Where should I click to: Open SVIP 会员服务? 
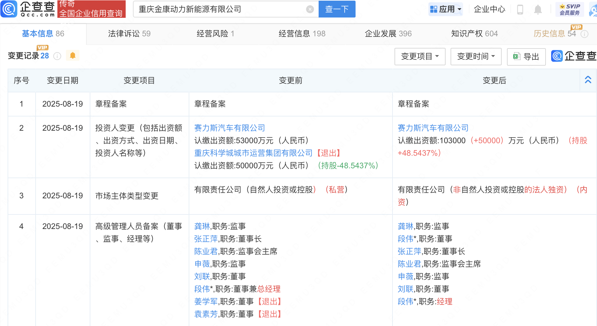click(570, 9)
